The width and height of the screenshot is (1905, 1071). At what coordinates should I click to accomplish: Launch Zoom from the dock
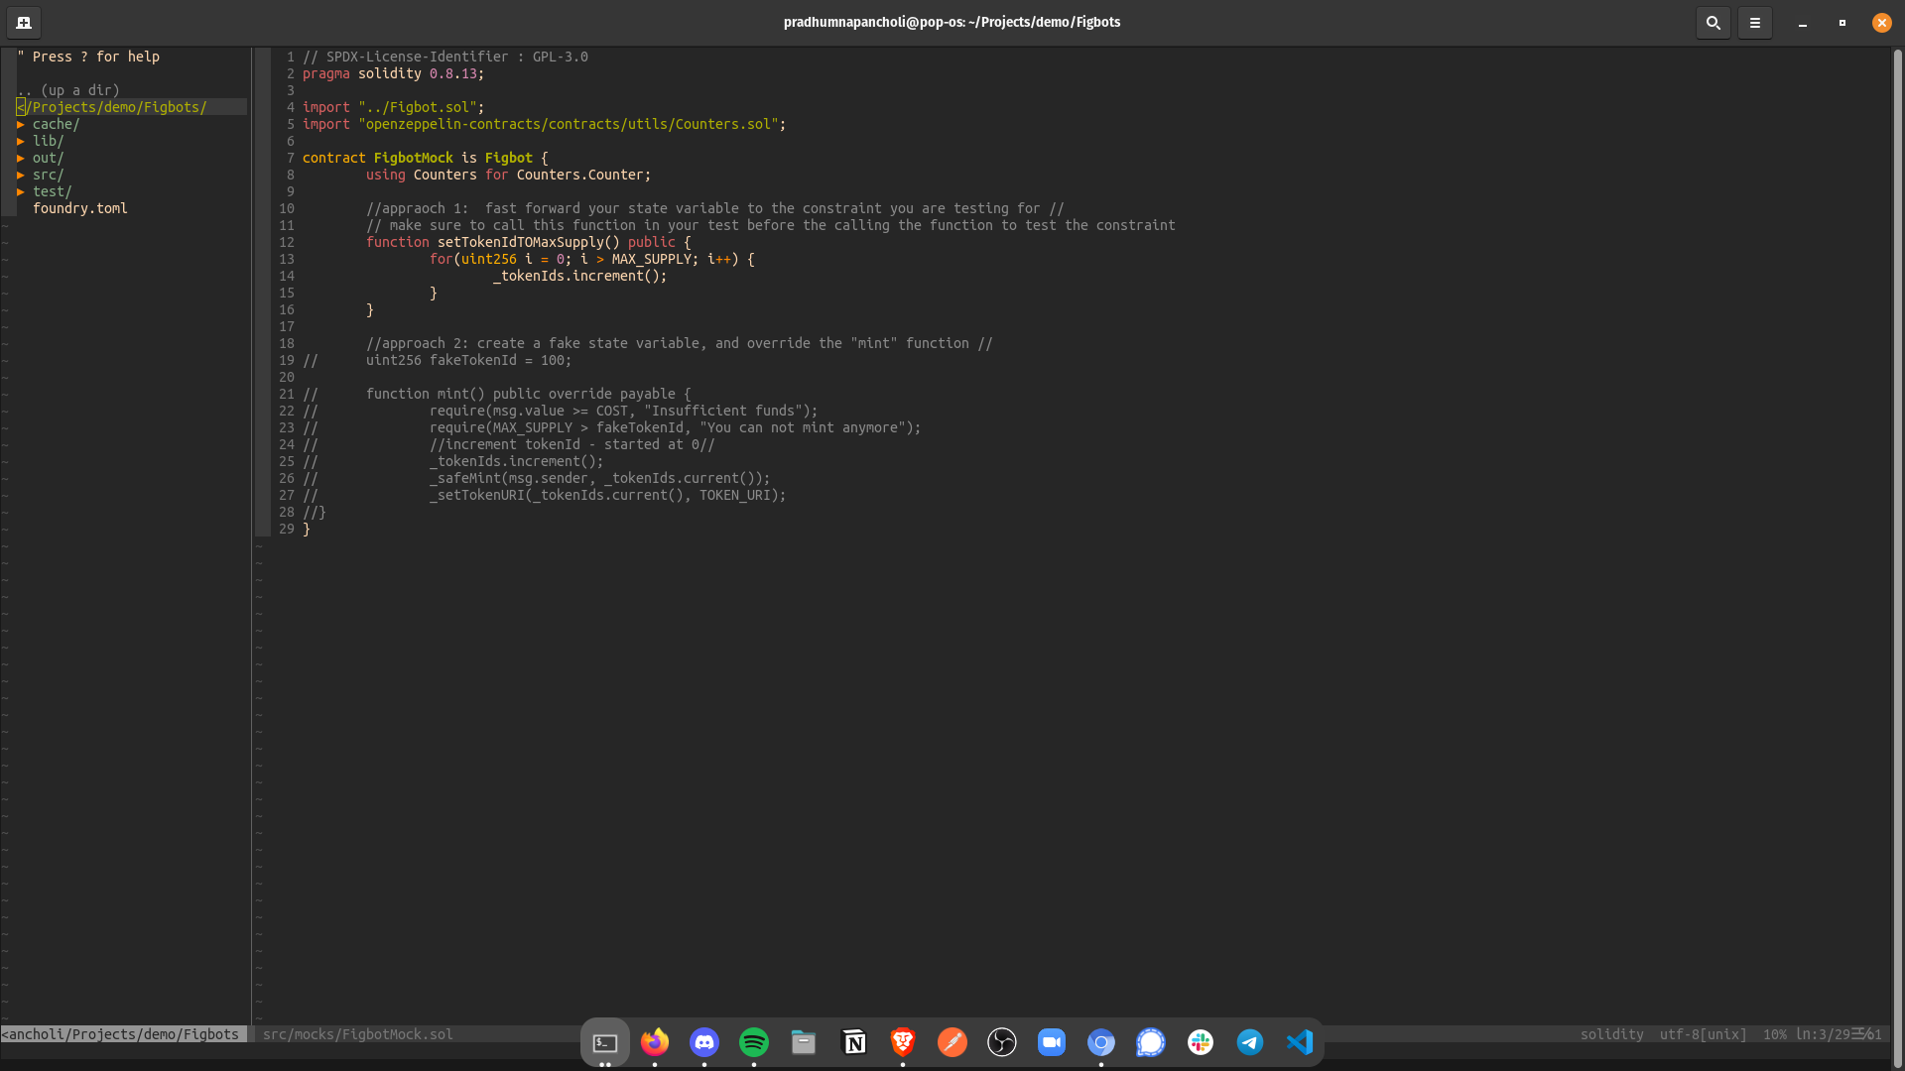(1052, 1042)
